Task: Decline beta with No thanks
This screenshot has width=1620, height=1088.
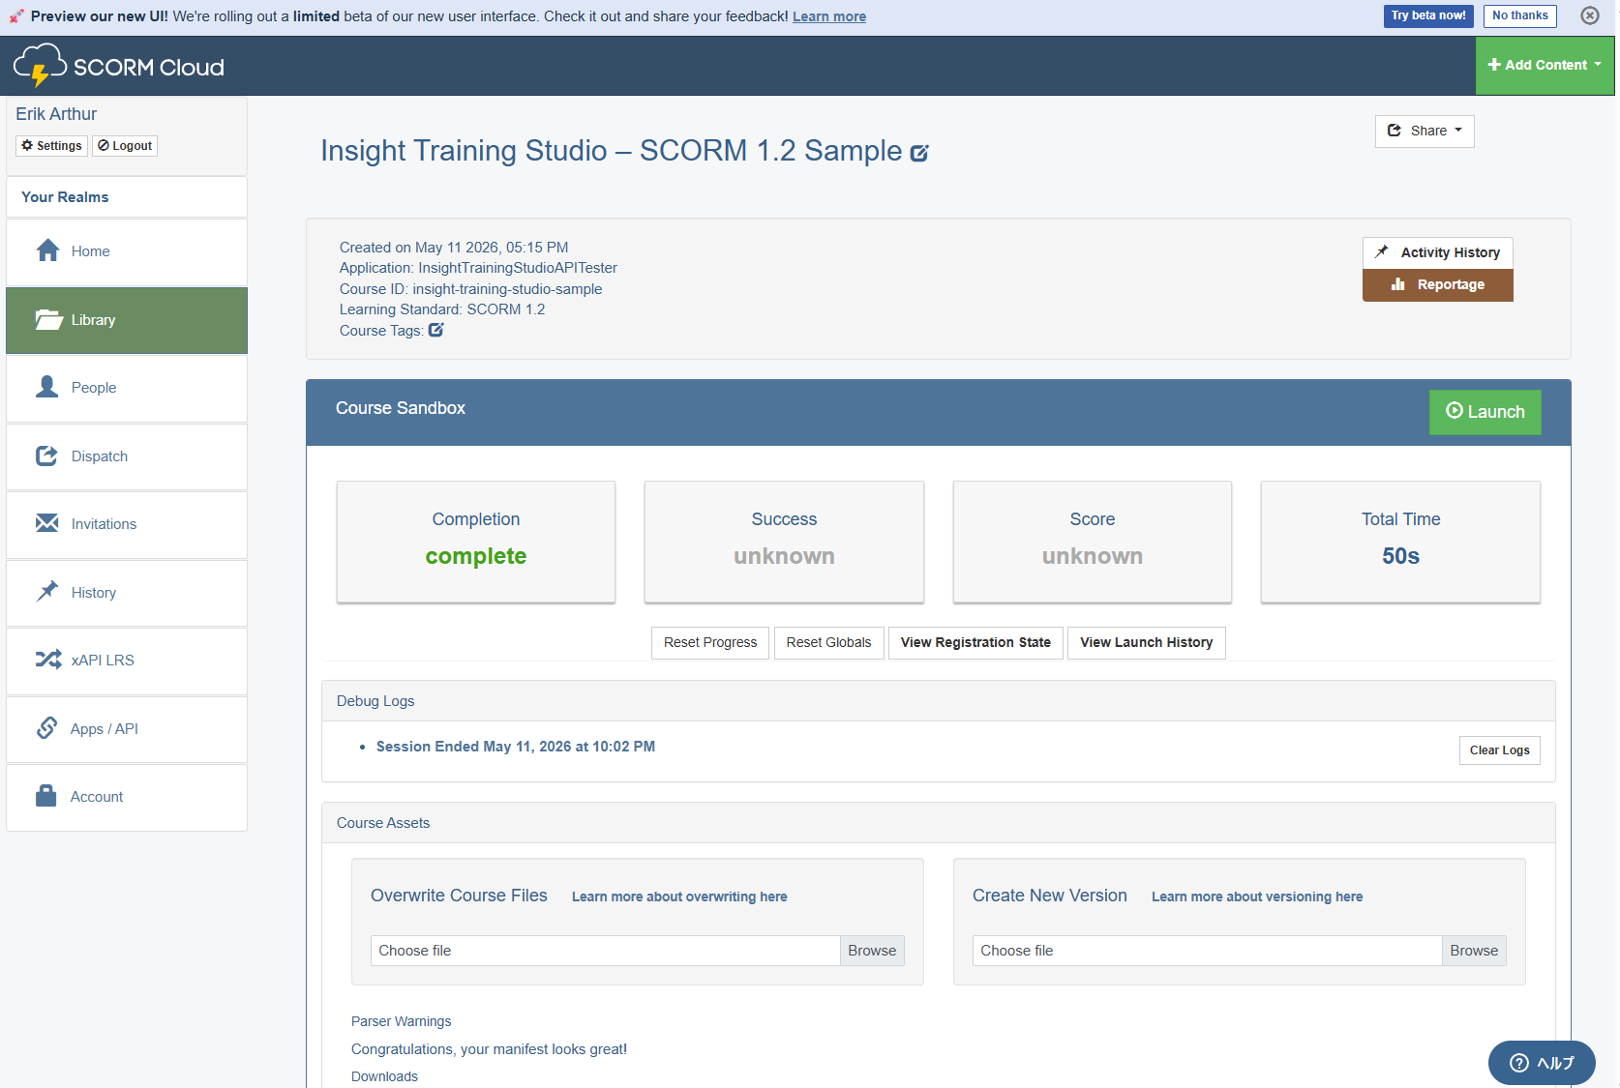Action: [x=1519, y=15]
